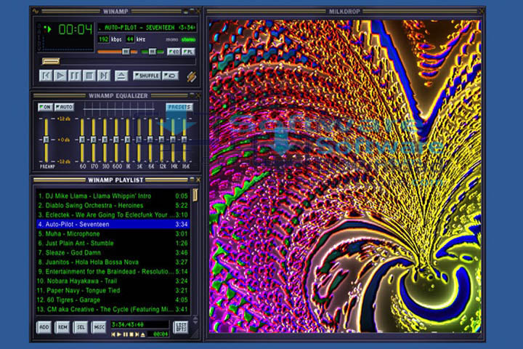Toggle windowshade mode on Winamp Equalizer title bar
Screen dimensions: 523x349
pos(192,95)
